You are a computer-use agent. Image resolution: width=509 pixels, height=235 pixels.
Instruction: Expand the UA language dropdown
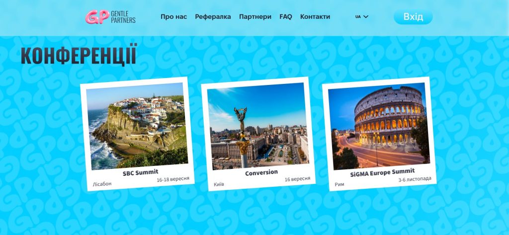tap(362, 16)
